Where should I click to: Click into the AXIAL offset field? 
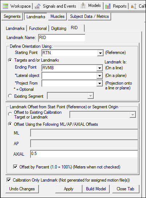coord(84,154)
